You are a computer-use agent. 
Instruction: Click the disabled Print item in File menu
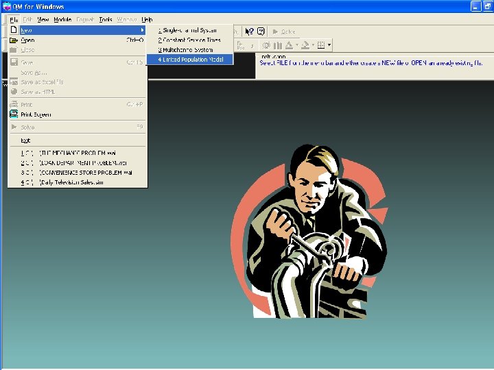(77, 104)
